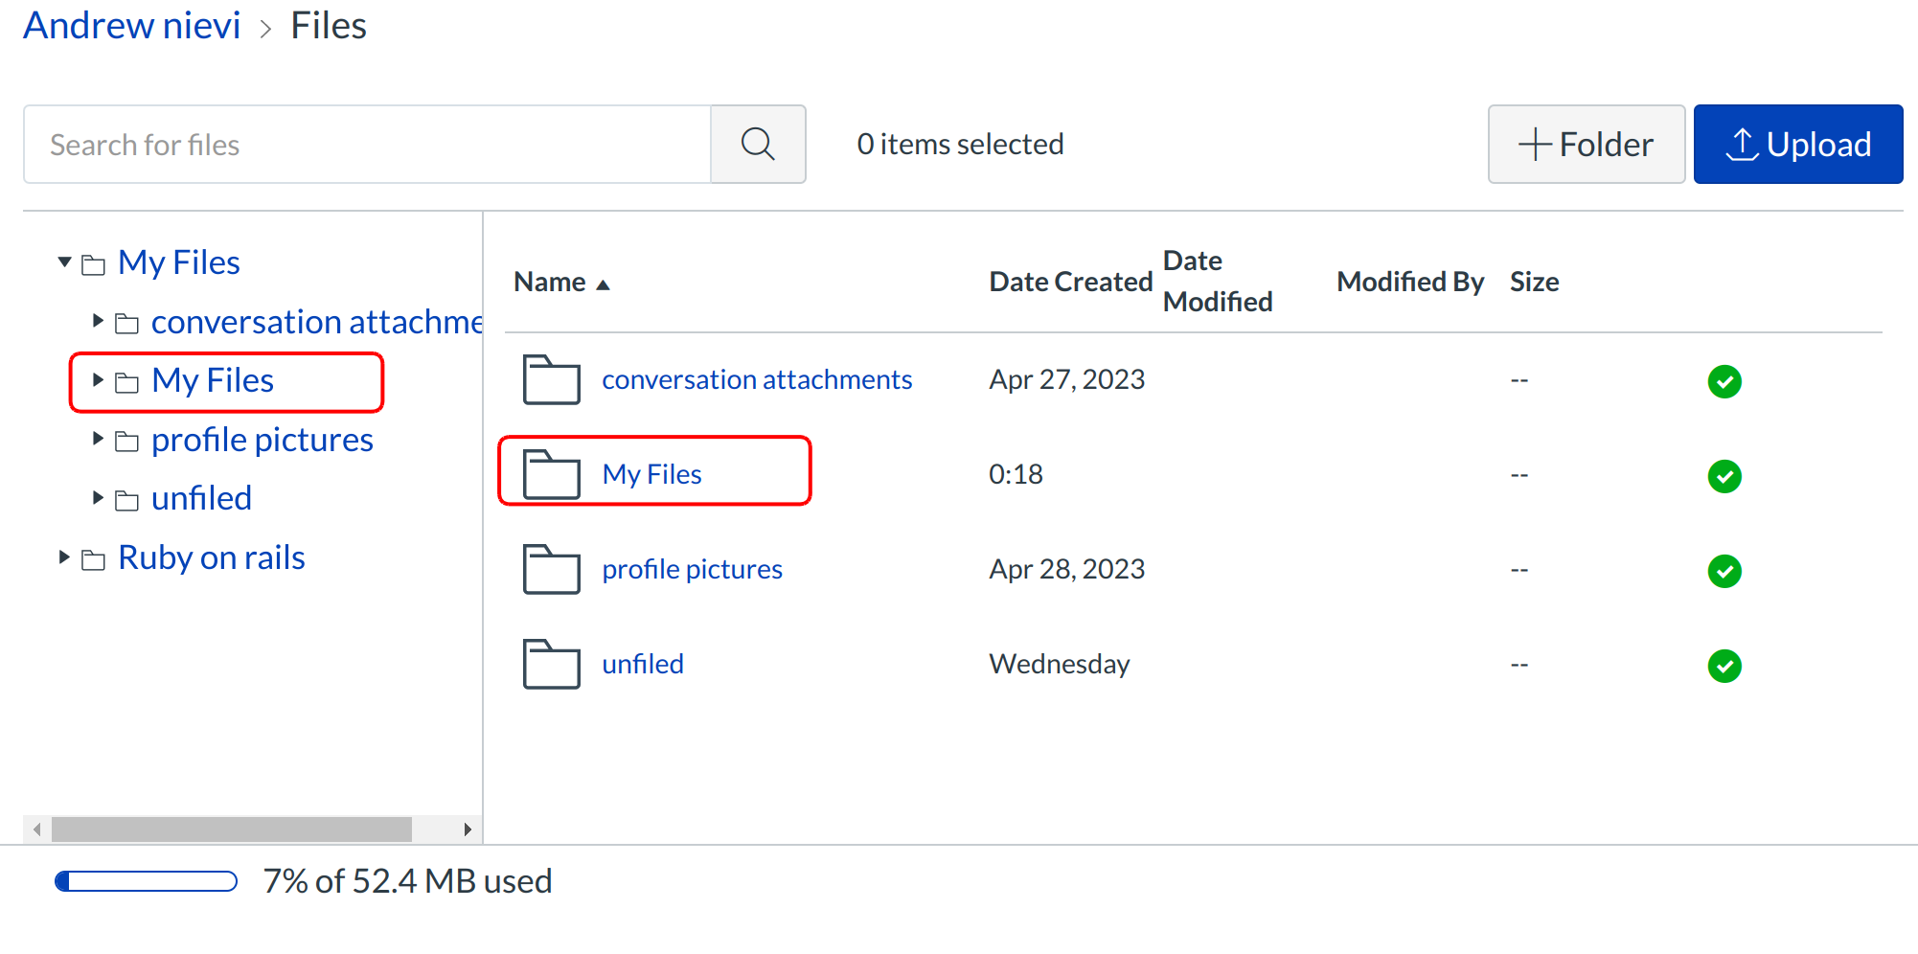
Task: Click the My Files folder icon in list
Action: click(x=551, y=475)
